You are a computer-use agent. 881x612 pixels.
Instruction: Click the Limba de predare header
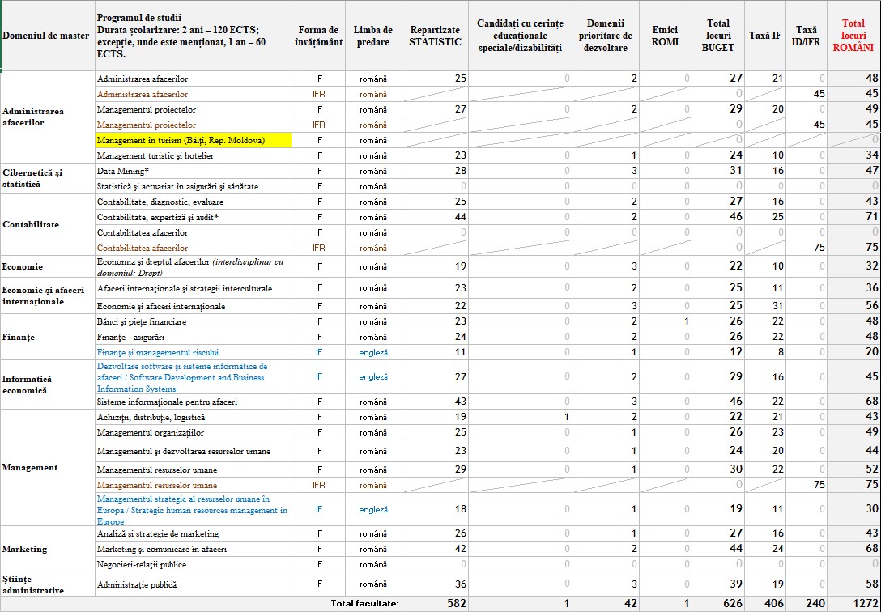click(x=373, y=35)
